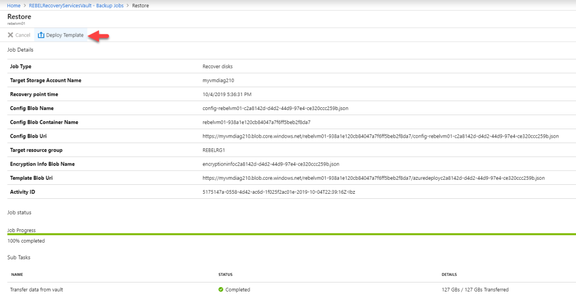Viewport: 576px width, 296px height.
Task: Click the Template Blob Uri value
Action: click(x=373, y=178)
